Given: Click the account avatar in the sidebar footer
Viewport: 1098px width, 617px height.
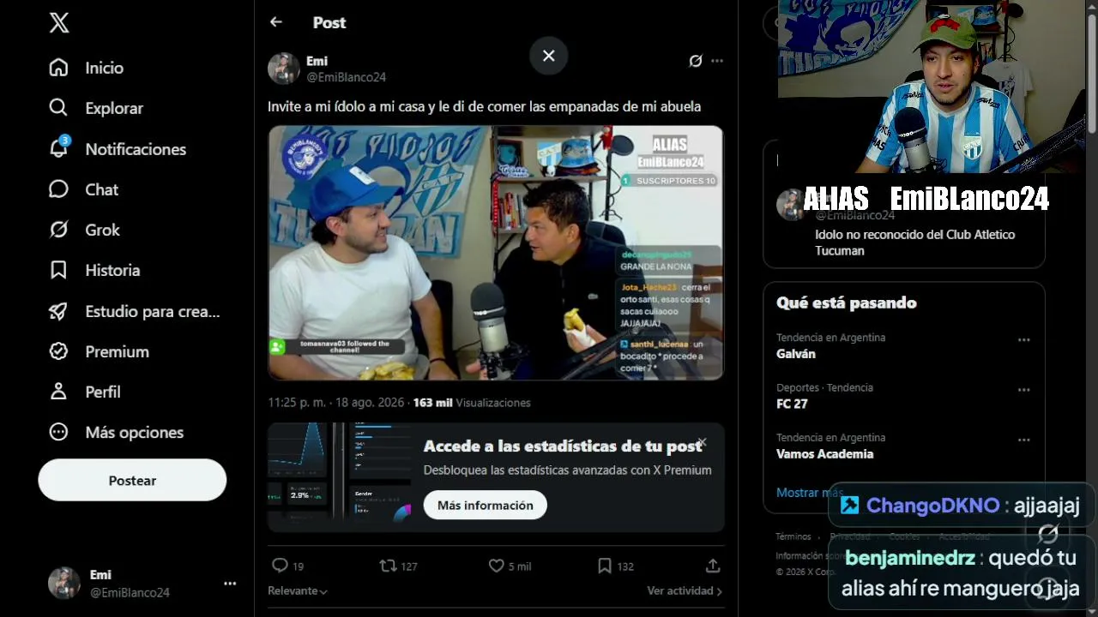Looking at the screenshot, I should (64, 583).
